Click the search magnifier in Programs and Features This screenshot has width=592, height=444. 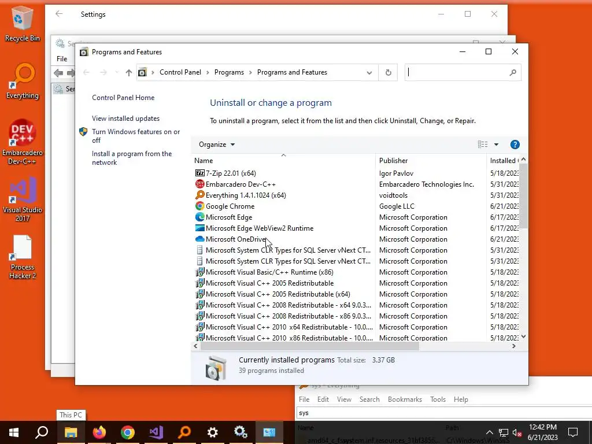tap(513, 72)
